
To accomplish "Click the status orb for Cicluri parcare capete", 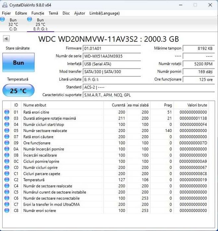I will 7,173.
